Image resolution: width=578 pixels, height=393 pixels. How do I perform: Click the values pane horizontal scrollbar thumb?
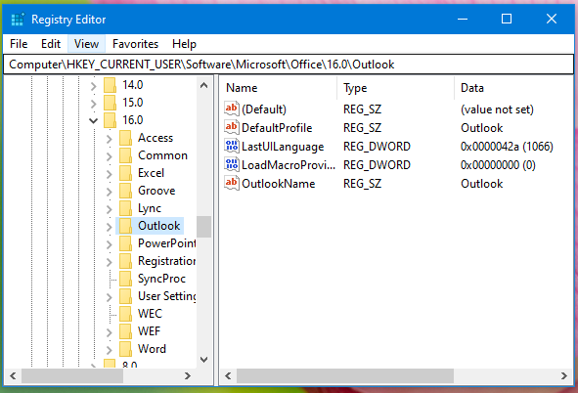click(345, 375)
